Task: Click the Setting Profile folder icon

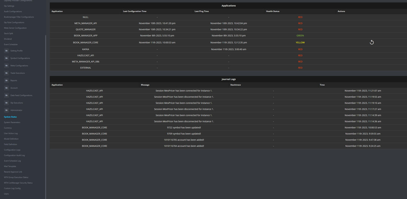Action: coord(6,51)
